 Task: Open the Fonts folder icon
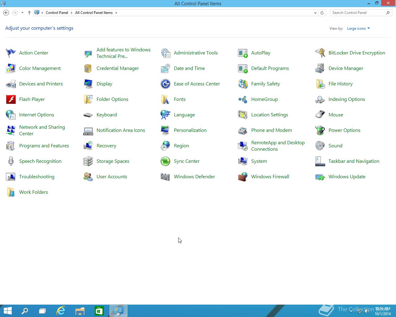tap(166, 99)
